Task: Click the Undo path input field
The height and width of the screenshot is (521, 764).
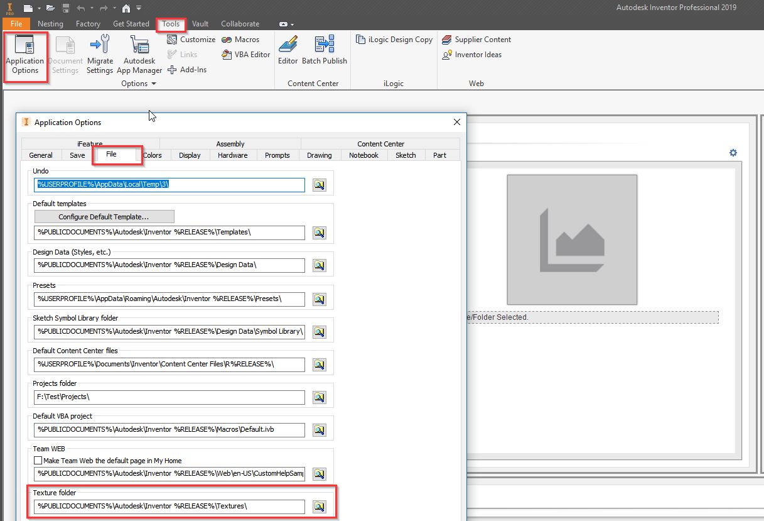Action: click(x=169, y=185)
